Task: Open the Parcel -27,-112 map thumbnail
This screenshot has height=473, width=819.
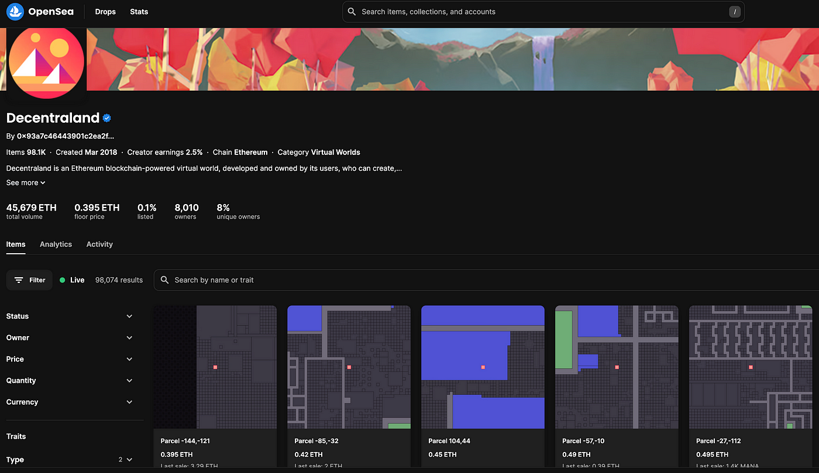Action: coord(751,367)
